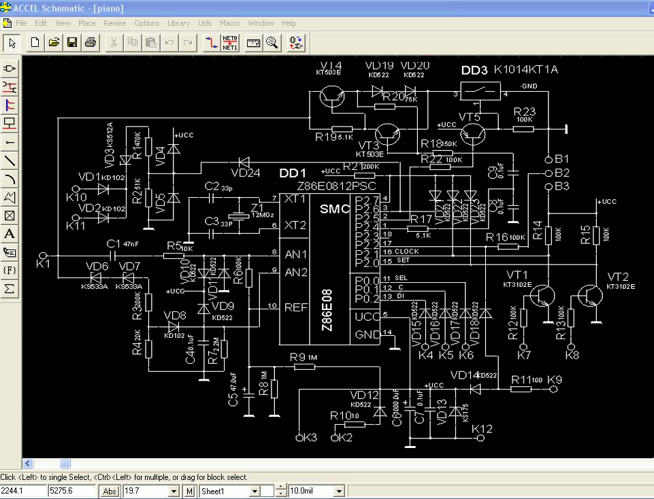Screen dimensions: 654x499
Task: Click the ruler measure tool icon
Action: 254,43
